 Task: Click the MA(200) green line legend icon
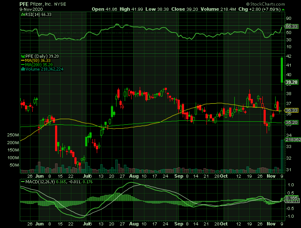[22, 65]
